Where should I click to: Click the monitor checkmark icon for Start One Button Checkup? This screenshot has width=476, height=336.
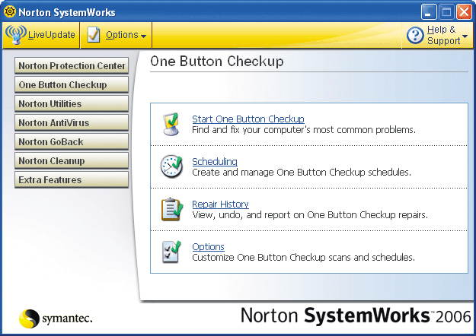pos(171,124)
